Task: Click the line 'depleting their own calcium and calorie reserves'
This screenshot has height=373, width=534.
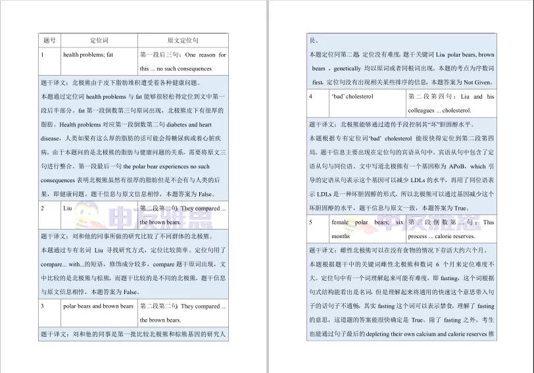Action: 402,334
